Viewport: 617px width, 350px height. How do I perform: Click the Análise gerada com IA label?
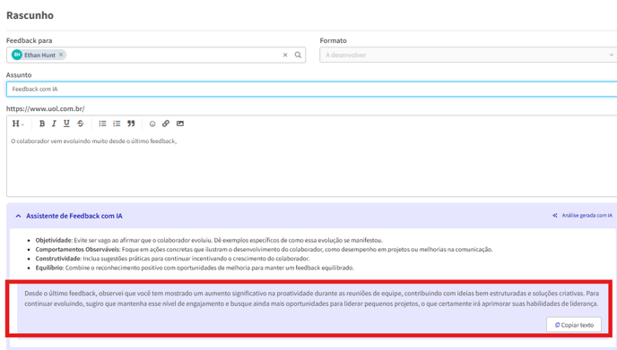(587, 216)
